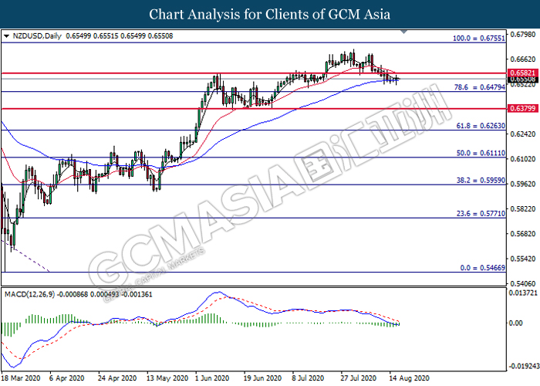This screenshot has height=386, width=540.
Task: Click the NZDUSD,Daily chart title text
Action: click(37, 36)
